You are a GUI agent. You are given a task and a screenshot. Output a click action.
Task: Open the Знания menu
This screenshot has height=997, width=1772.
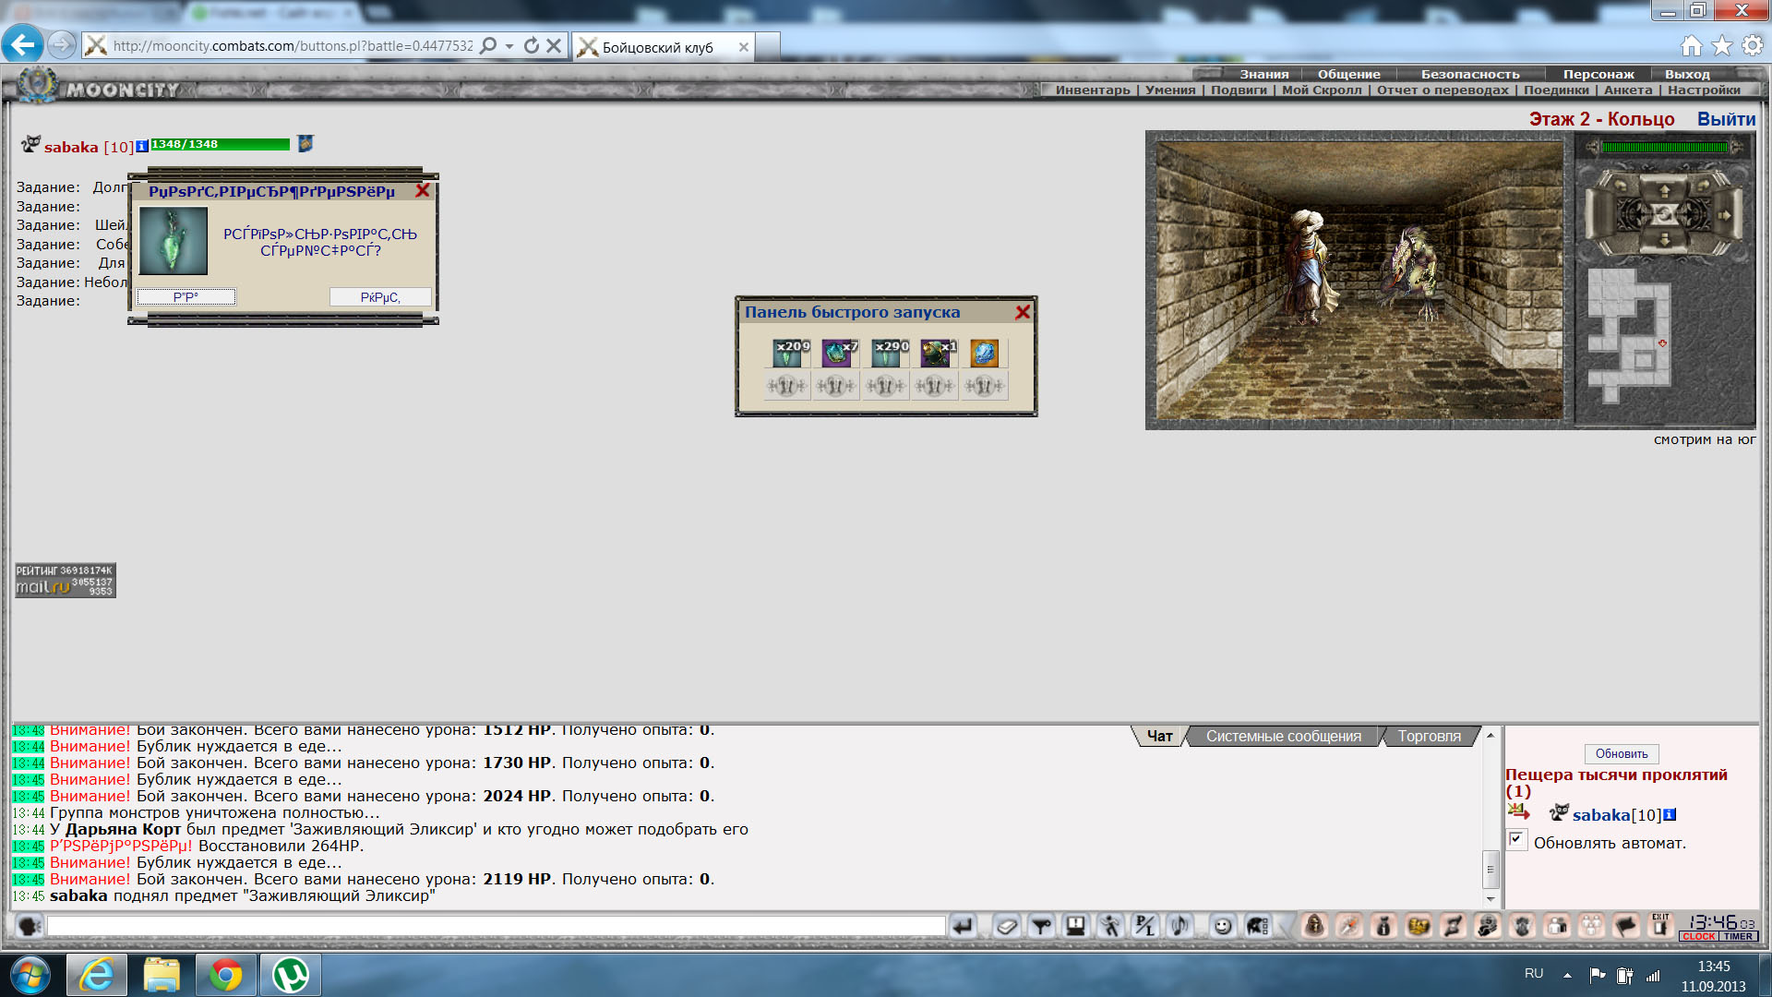coord(1263,74)
